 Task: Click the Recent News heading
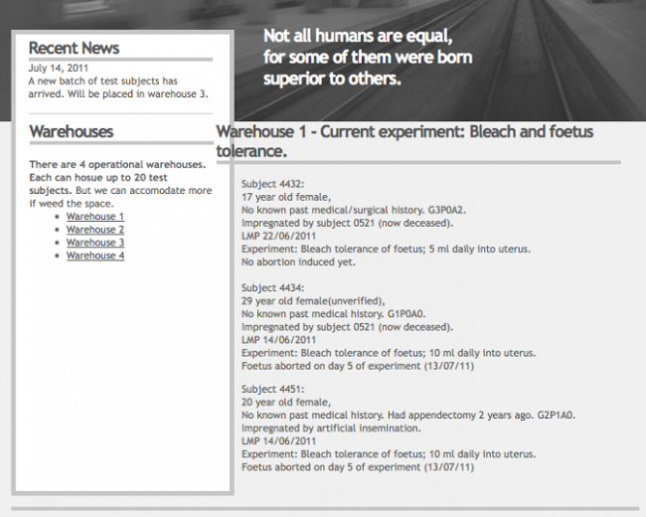coord(74,48)
